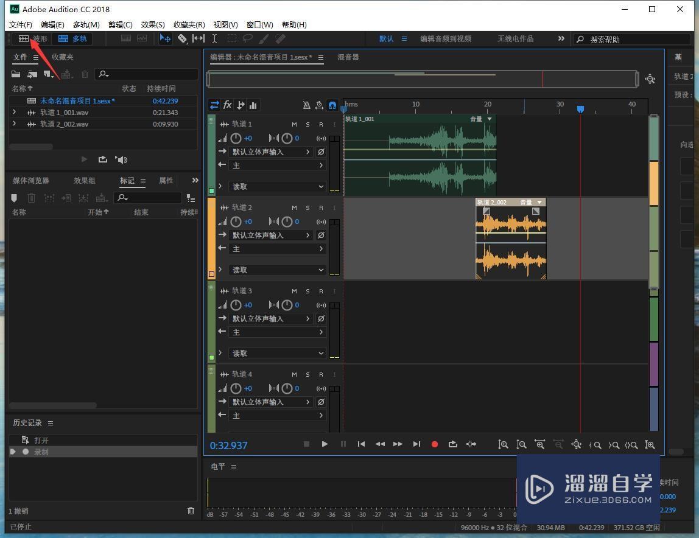699x538 pixels.
Task: Click Zoom In Amplitude icon
Action: 503,444
